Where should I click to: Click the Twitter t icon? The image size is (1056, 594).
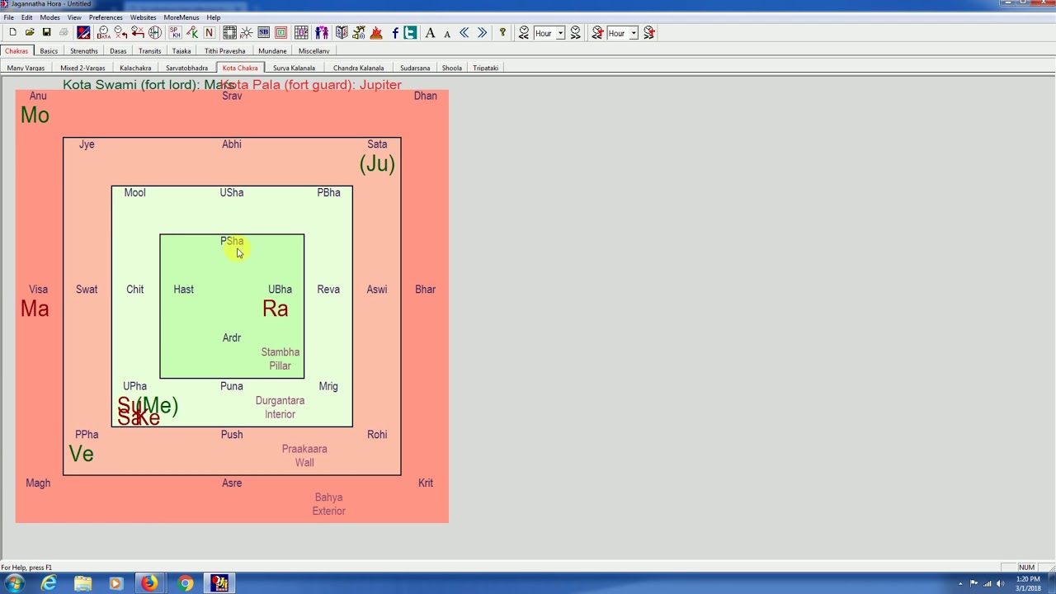tap(410, 33)
